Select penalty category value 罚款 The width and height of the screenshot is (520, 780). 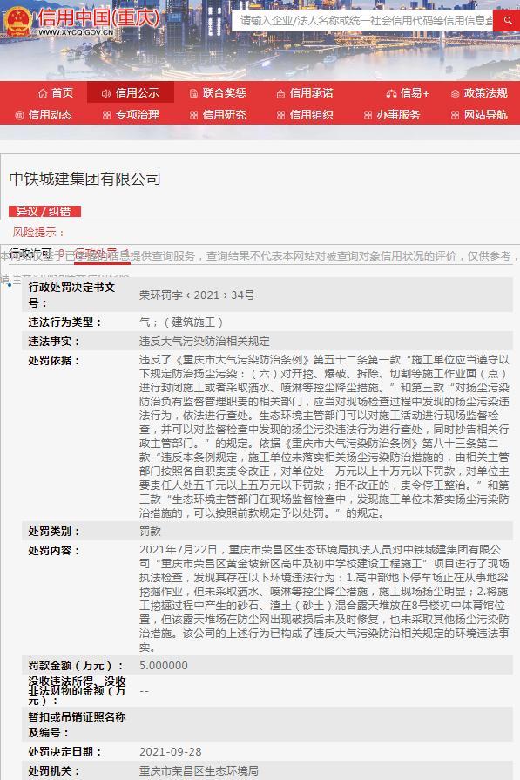(150, 532)
